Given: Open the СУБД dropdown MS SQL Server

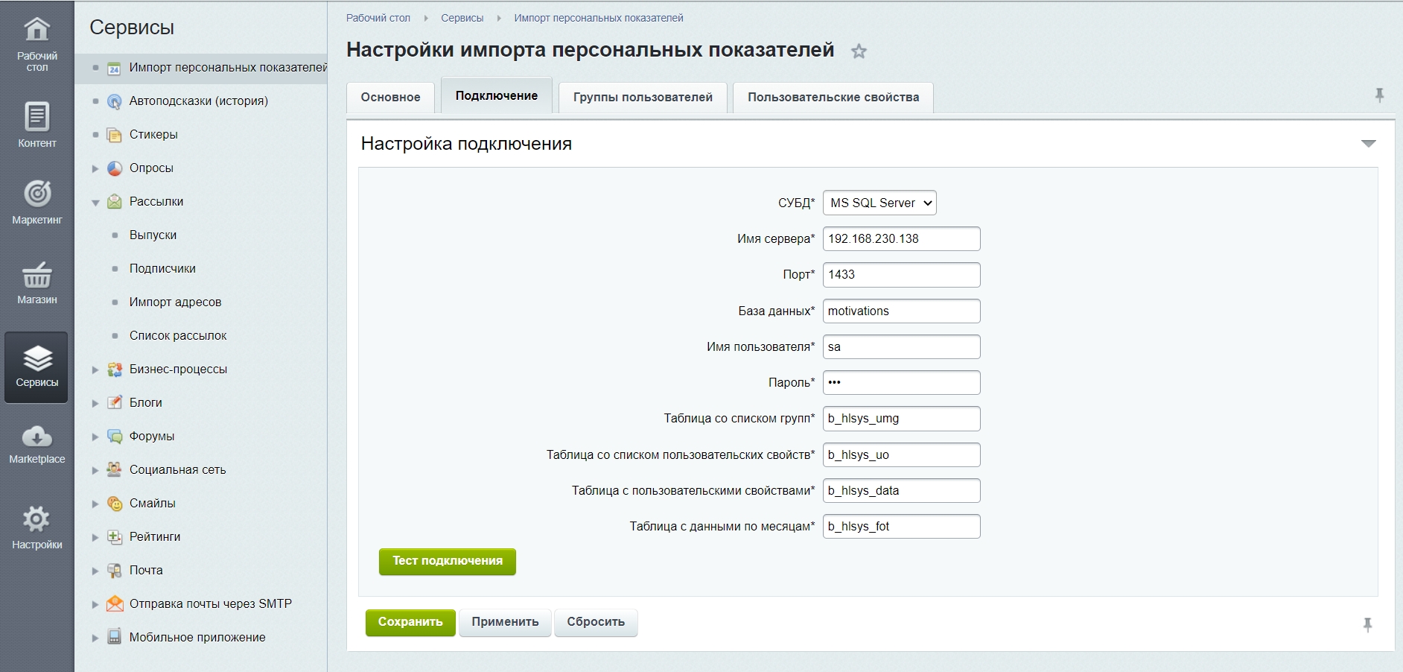Looking at the screenshot, I should pyautogui.click(x=879, y=203).
